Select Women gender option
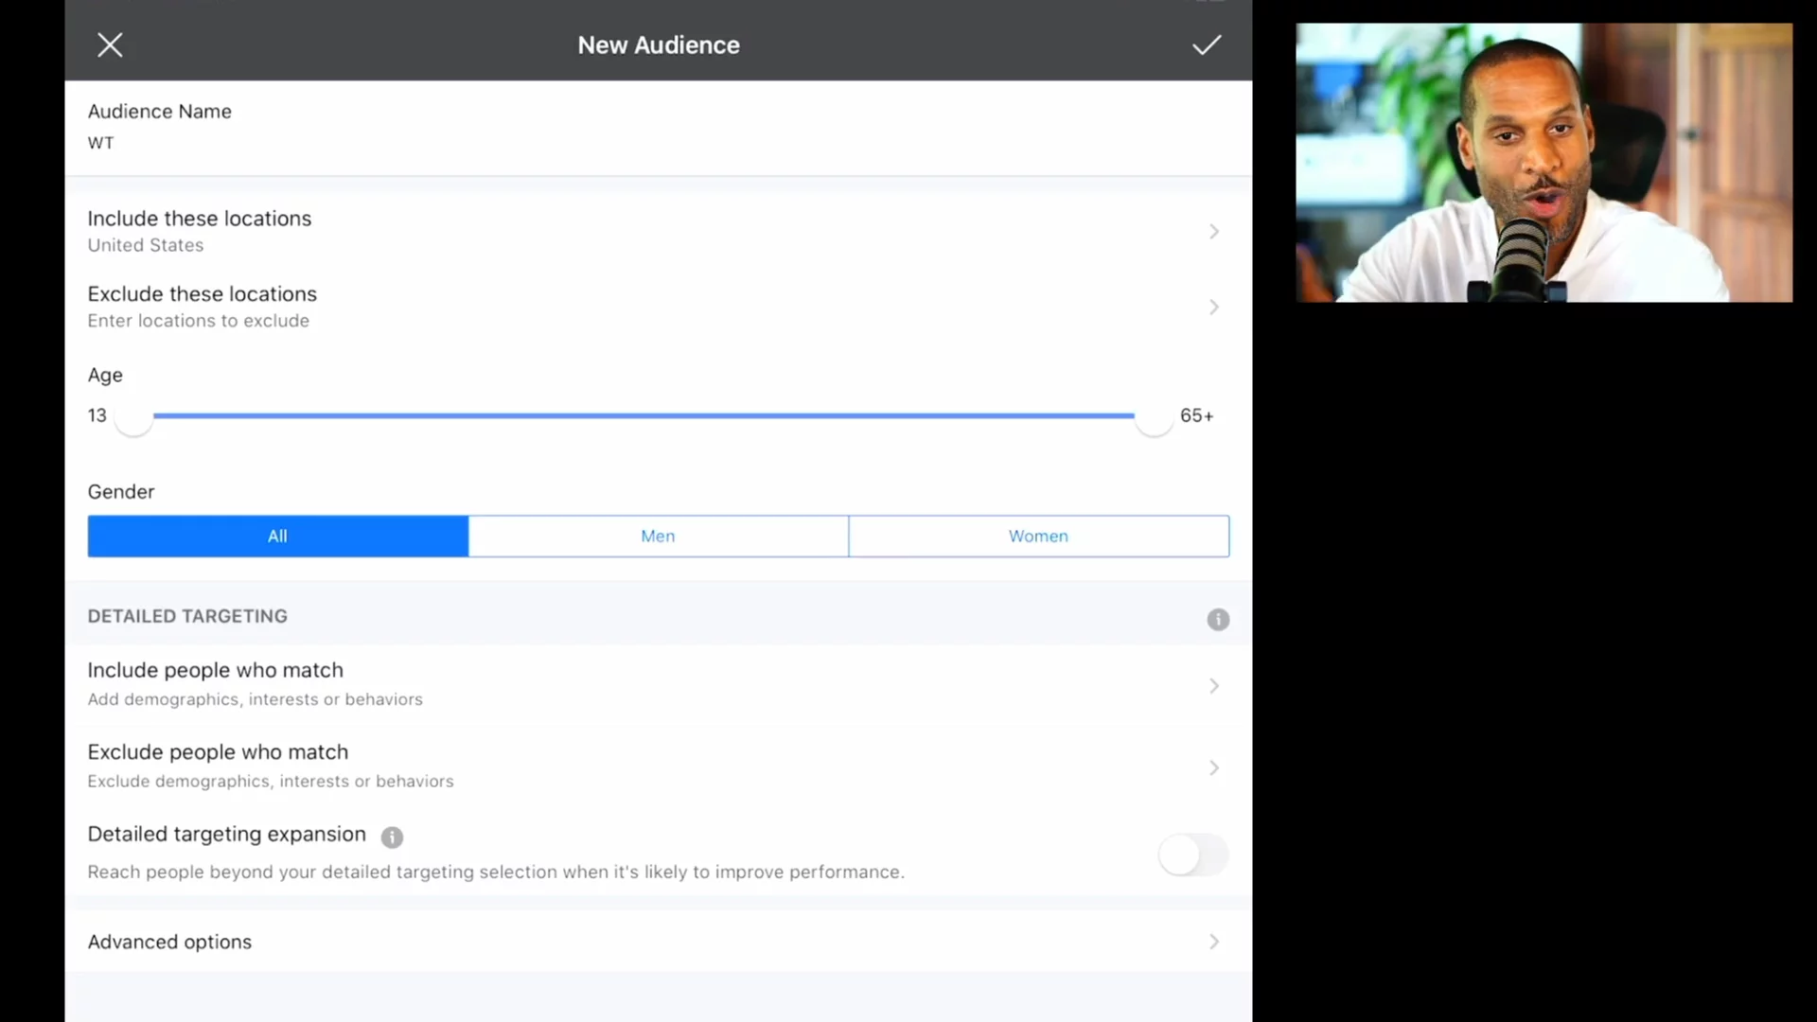The image size is (1817, 1022). tap(1038, 537)
